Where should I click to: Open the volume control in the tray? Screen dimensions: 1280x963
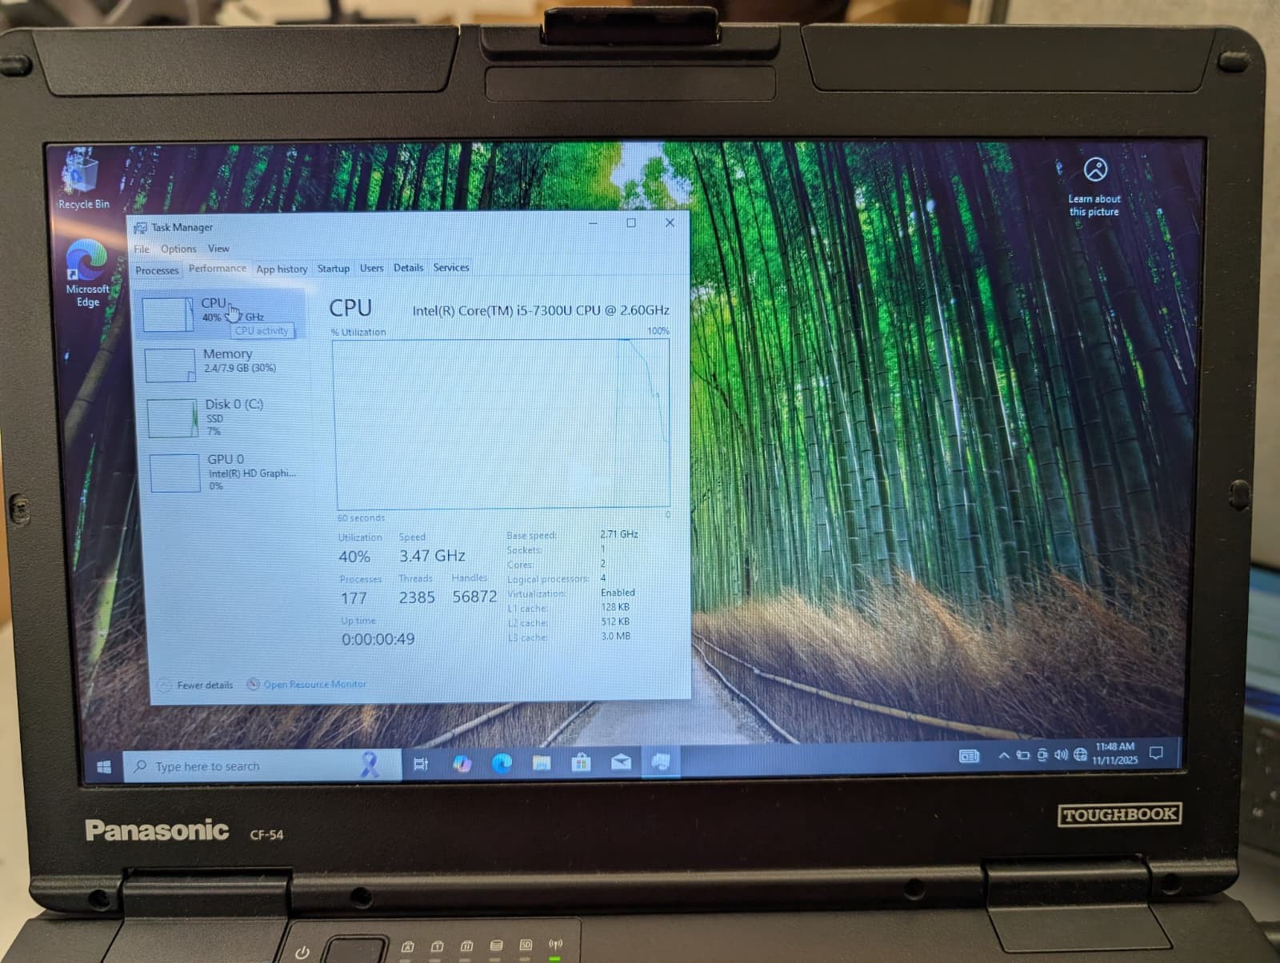click(1061, 754)
